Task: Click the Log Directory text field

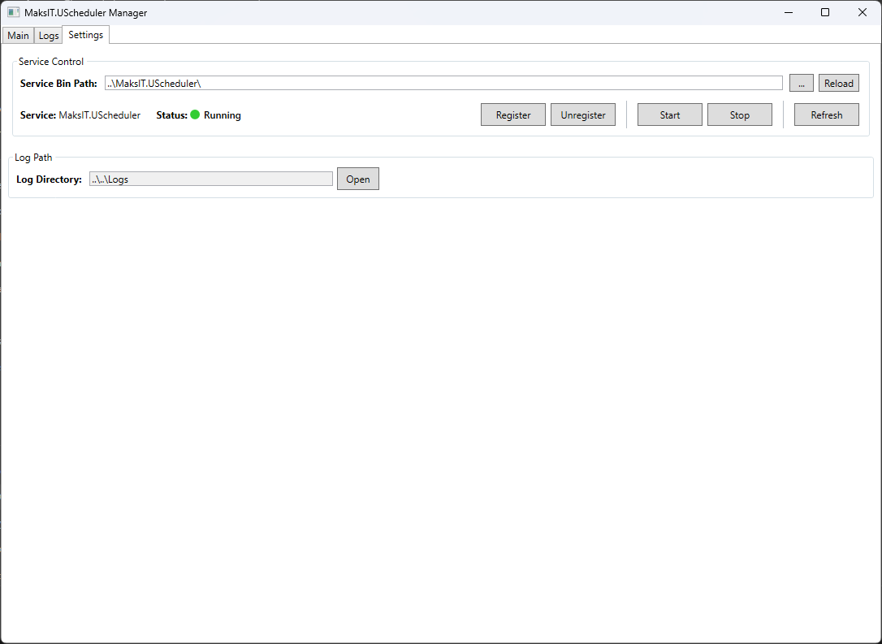Action: tap(211, 179)
